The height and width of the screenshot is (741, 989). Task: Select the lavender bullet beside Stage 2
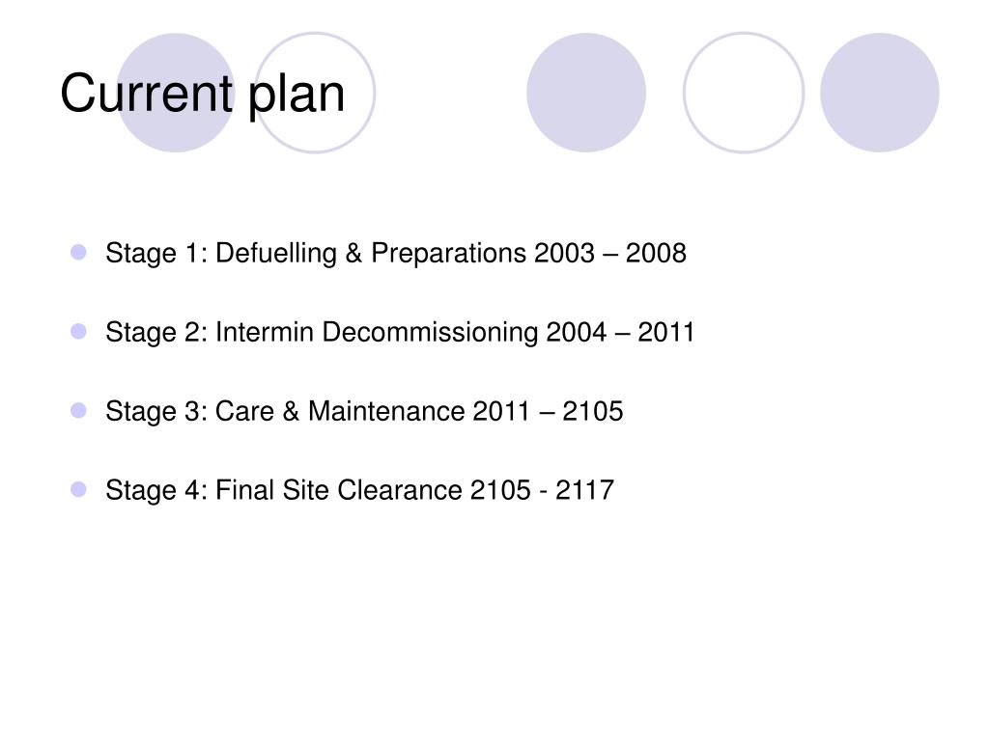[79, 332]
